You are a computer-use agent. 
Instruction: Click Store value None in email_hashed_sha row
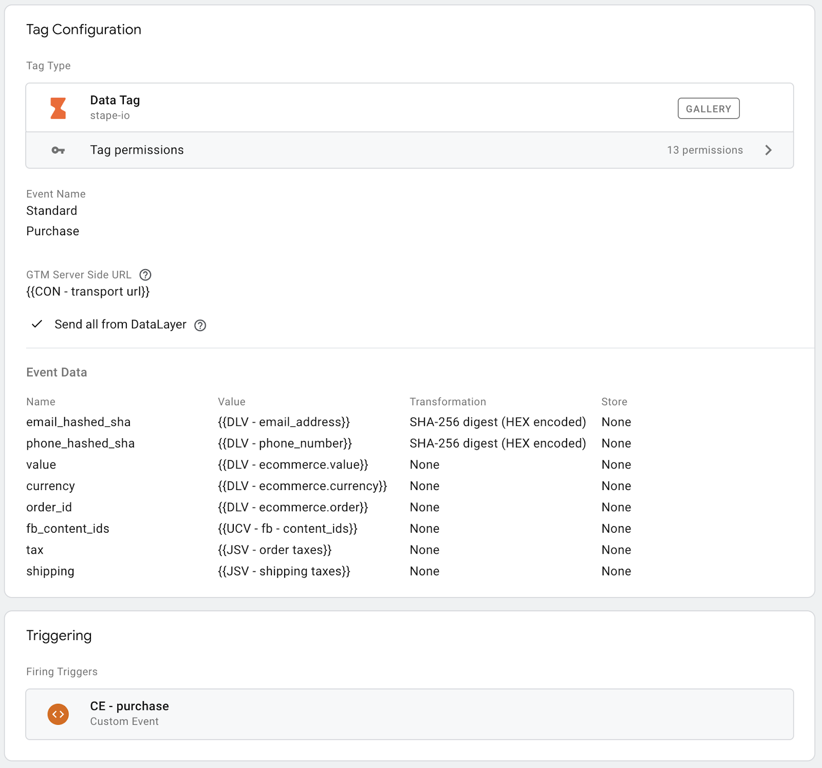616,422
